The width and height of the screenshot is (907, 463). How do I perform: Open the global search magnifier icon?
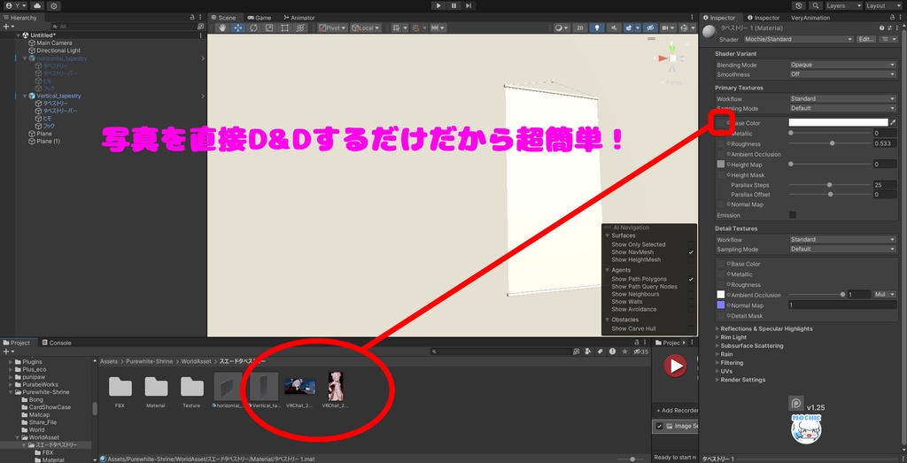(815, 6)
